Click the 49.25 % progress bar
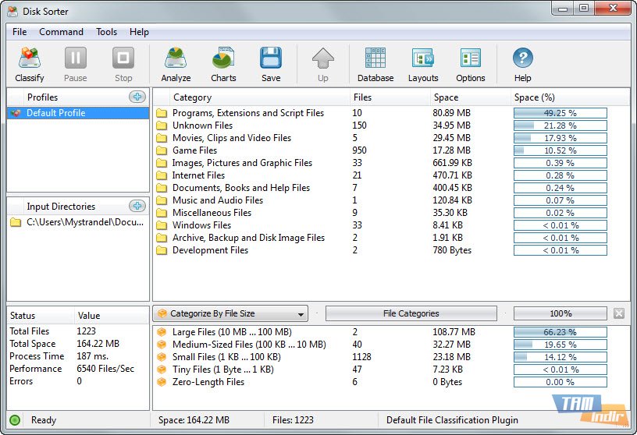The height and width of the screenshot is (435, 637). (560, 113)
